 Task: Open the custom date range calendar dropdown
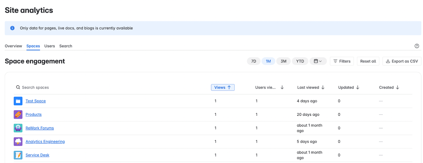pos(318,61)
